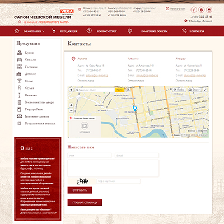The image size is (224, 224).
Task: Focus the Email input field
Action: (x=137, y=156)
